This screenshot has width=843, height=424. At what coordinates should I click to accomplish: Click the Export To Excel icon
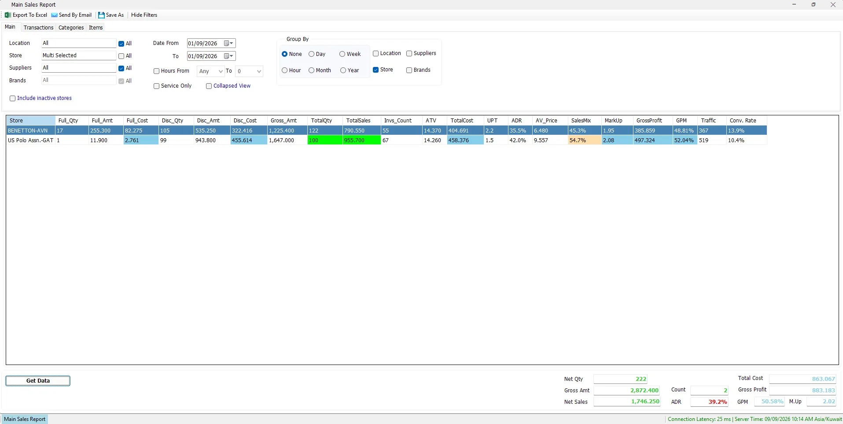[8, 15]
